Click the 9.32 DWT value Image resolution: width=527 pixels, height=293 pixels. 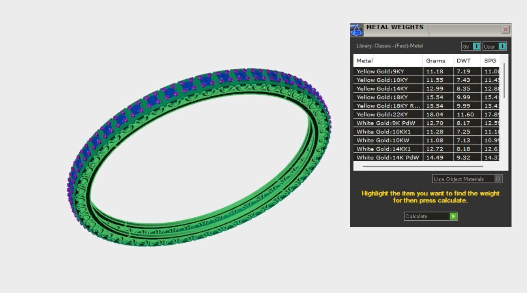[463, 157]
